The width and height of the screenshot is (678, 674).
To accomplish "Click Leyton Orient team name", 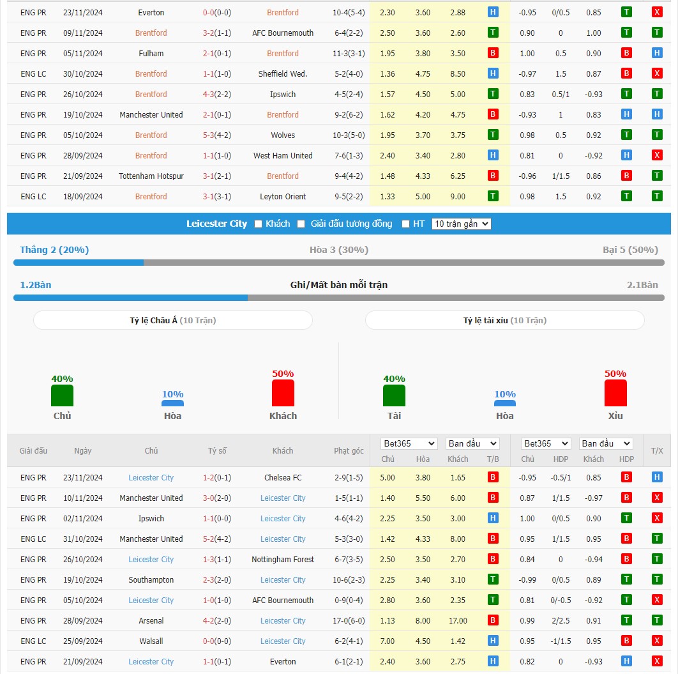I will [283, 196].
